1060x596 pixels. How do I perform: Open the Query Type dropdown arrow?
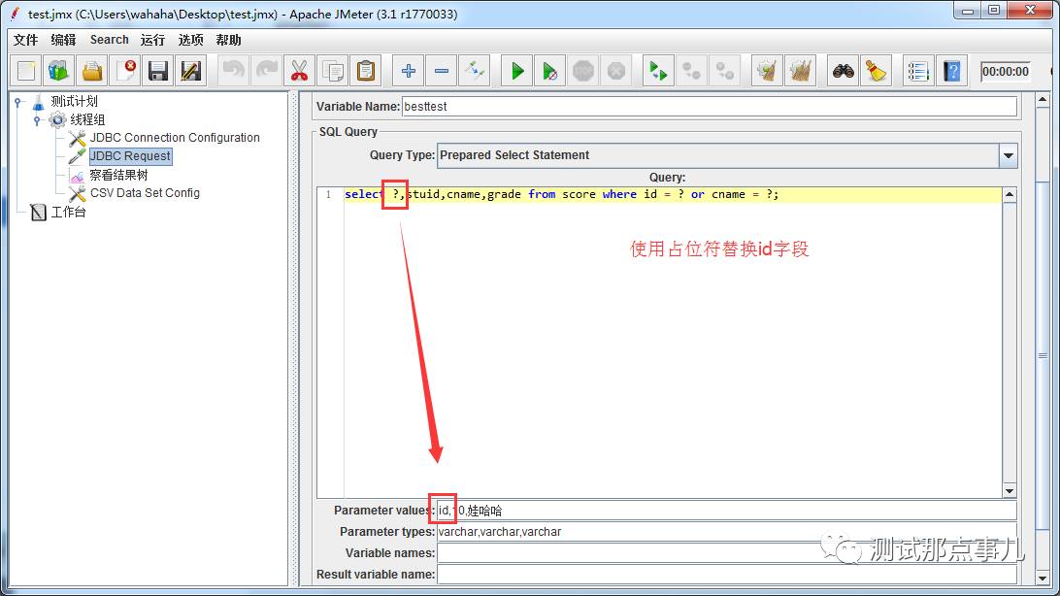(x=1008, y=155)
